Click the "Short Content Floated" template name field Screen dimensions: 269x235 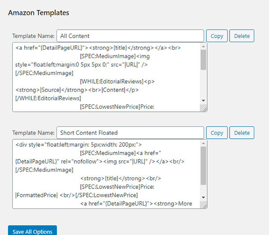point(130,132)
